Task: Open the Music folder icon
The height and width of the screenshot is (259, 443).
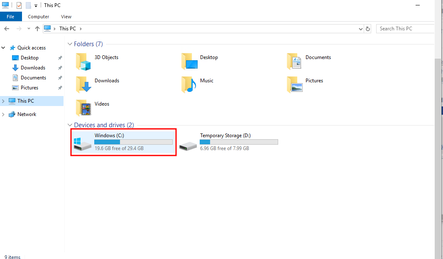Action: click(189, 85)
